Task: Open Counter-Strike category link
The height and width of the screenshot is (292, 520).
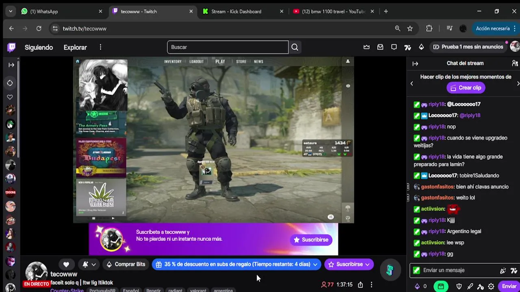Action: [x=67, y=290]
